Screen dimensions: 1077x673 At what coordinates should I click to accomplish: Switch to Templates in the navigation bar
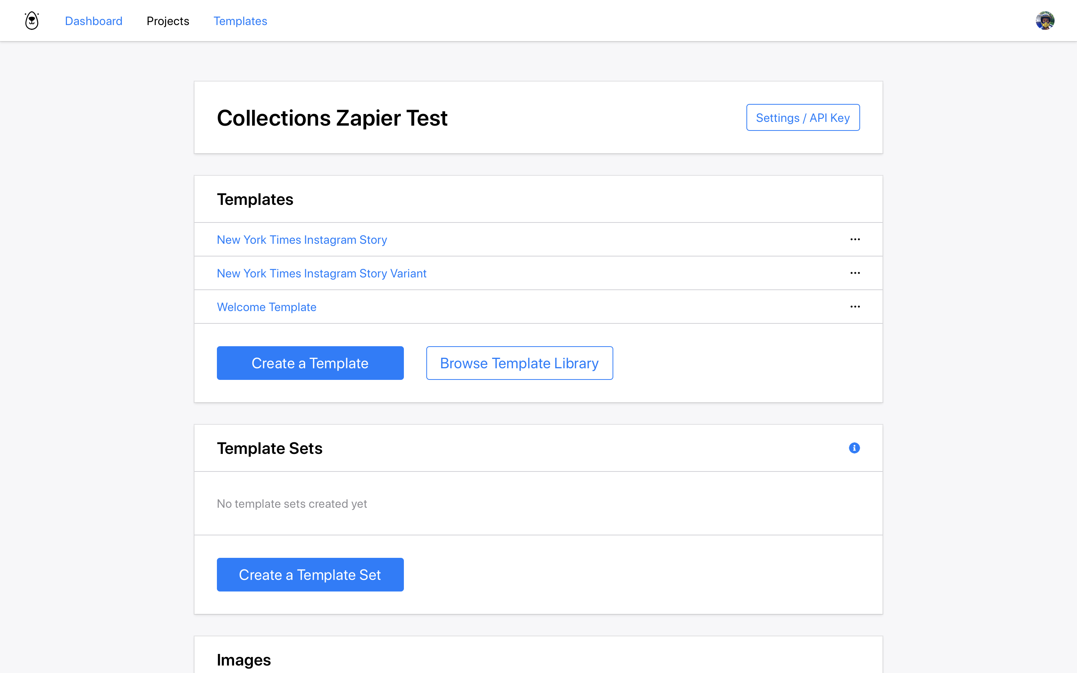point(240,21)
